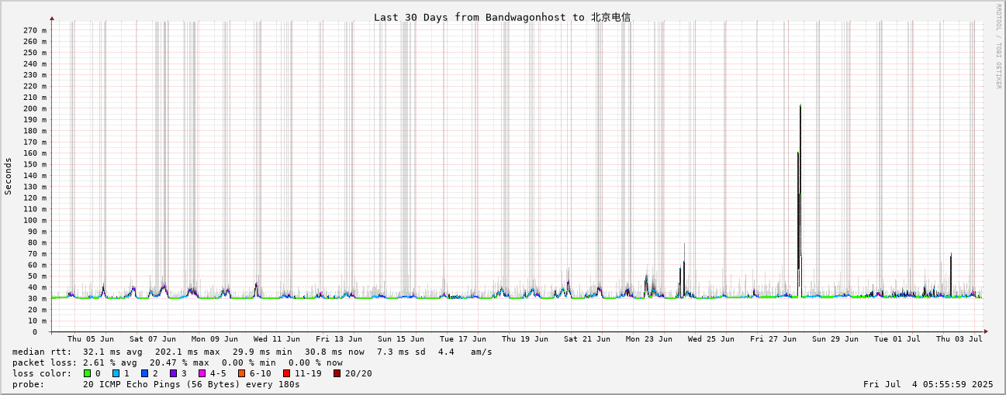Select the 'Wed 25 Jun' date label
Viewport: 1006px width, 395px height.
pyautogui.click(x=711, y=338)
